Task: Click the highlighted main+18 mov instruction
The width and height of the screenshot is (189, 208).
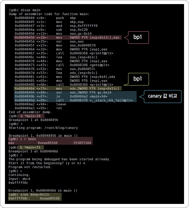Action: (67, 38)
